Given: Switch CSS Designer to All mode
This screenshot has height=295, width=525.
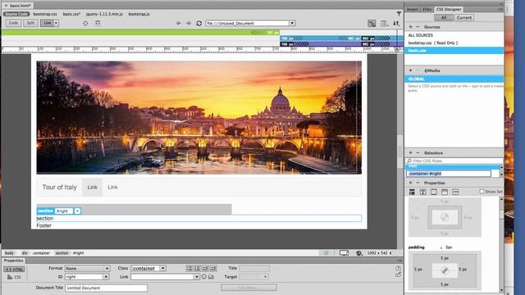Looking at the screenshot, I should [x=444, y=17].
